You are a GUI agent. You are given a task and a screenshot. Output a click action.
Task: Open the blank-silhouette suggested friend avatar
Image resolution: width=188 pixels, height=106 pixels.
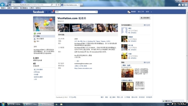click(x=124, y=30)
